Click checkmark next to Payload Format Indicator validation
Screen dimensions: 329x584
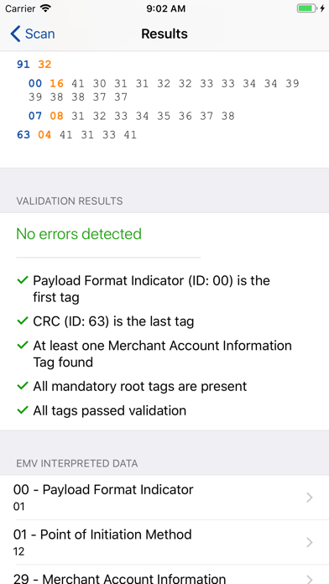coord(23,280)
